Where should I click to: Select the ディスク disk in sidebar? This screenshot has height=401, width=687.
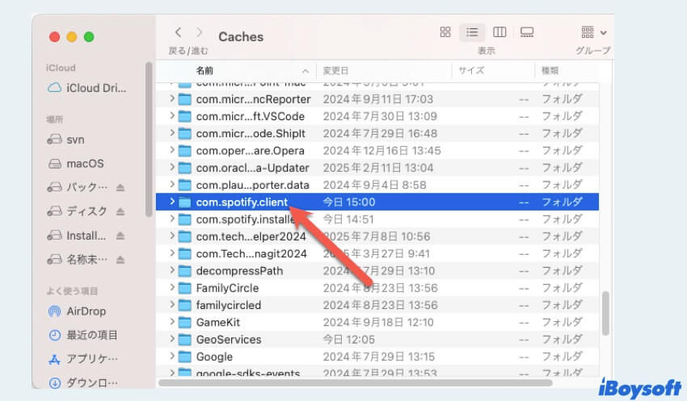pos(77,211)
